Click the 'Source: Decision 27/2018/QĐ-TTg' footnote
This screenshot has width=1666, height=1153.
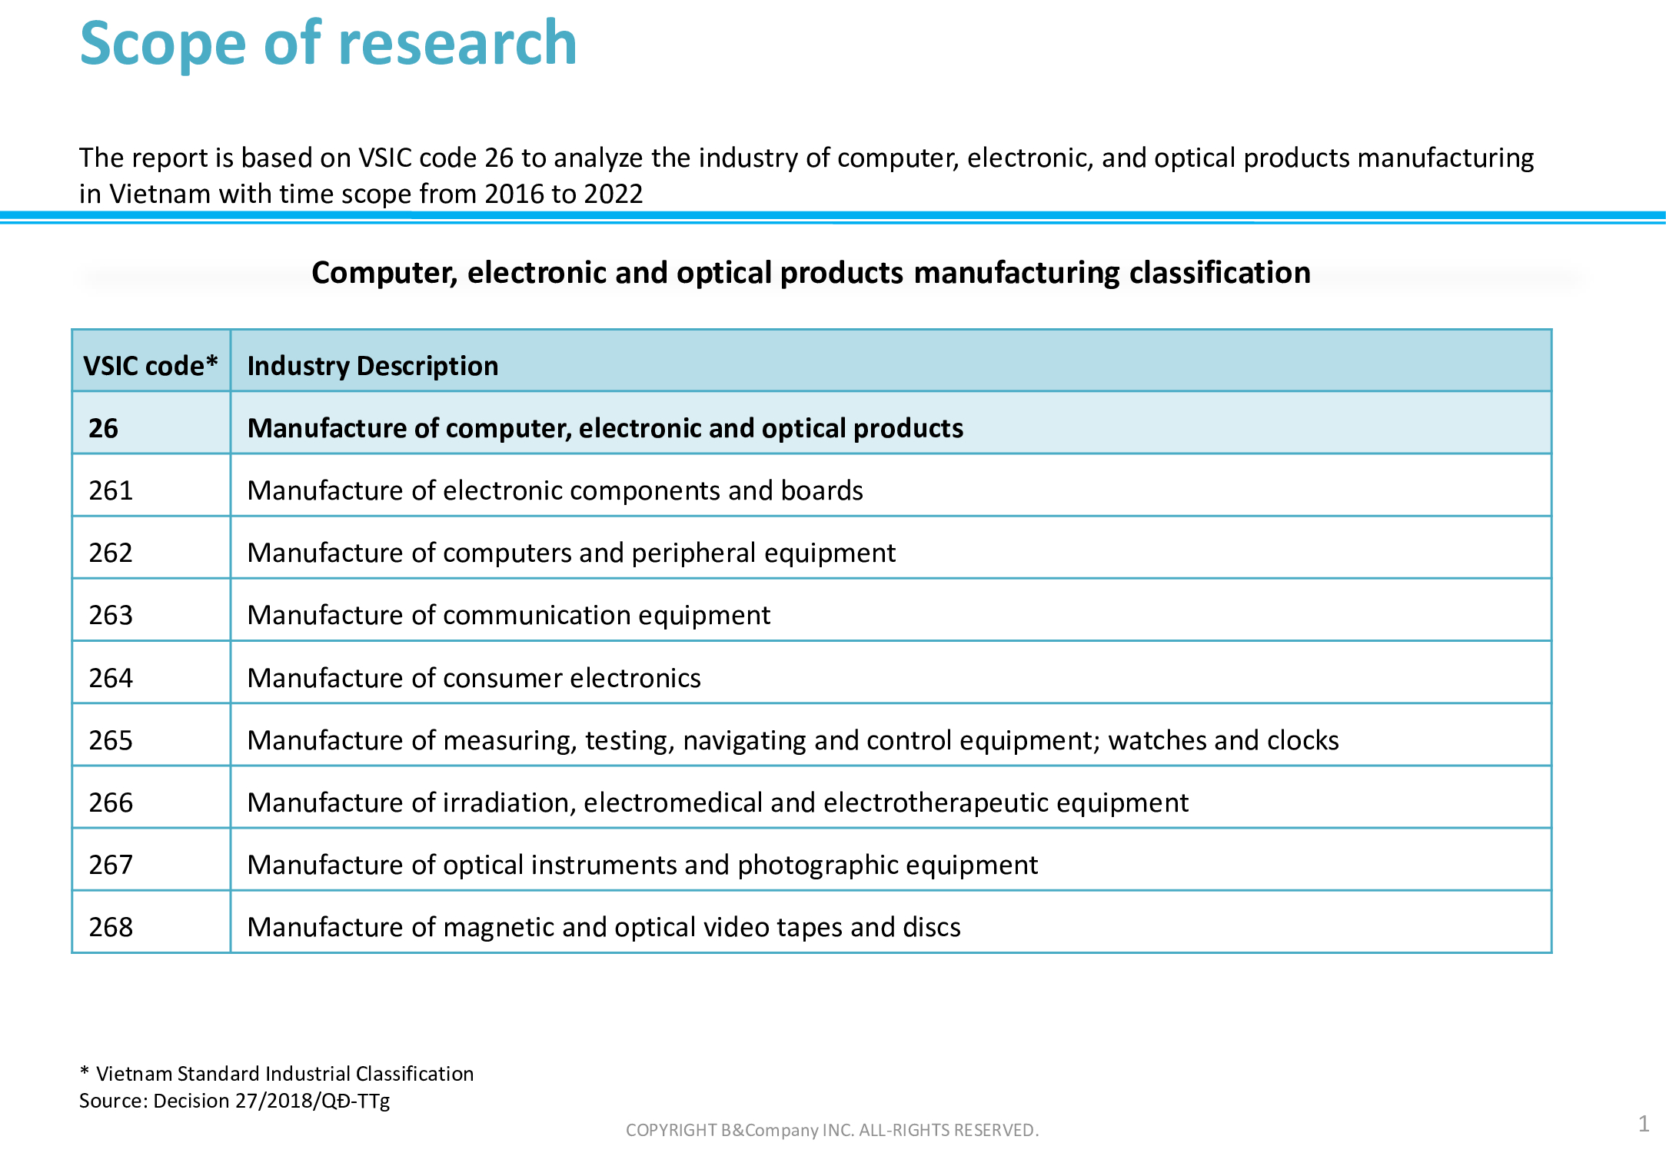point(234,1101)
